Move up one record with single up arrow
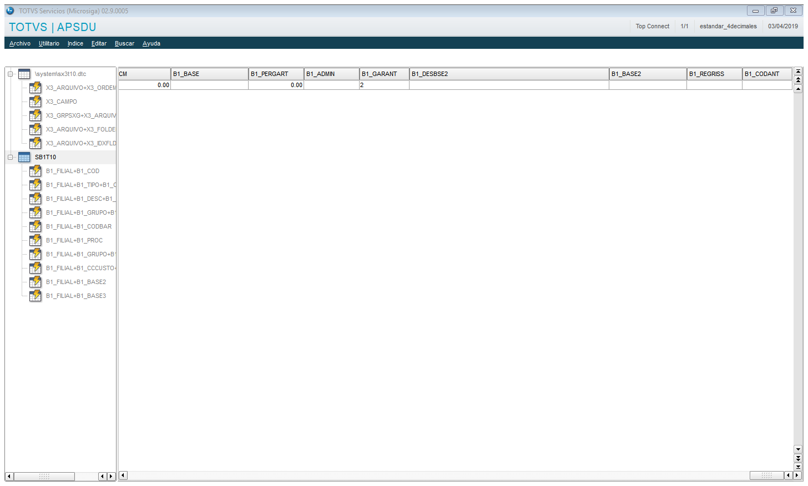808x486 pixels. [x=798, y=89]
